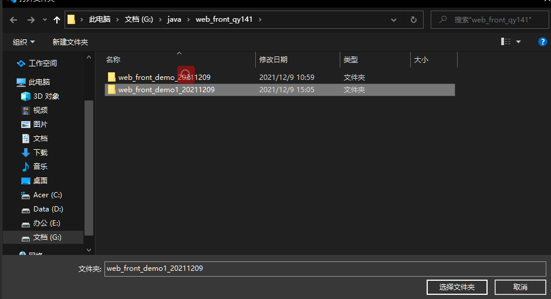Select 工作空间 in the sidebar
This screenshot has width=551, height=299.
pyautogui.click(x=42, y=63)
